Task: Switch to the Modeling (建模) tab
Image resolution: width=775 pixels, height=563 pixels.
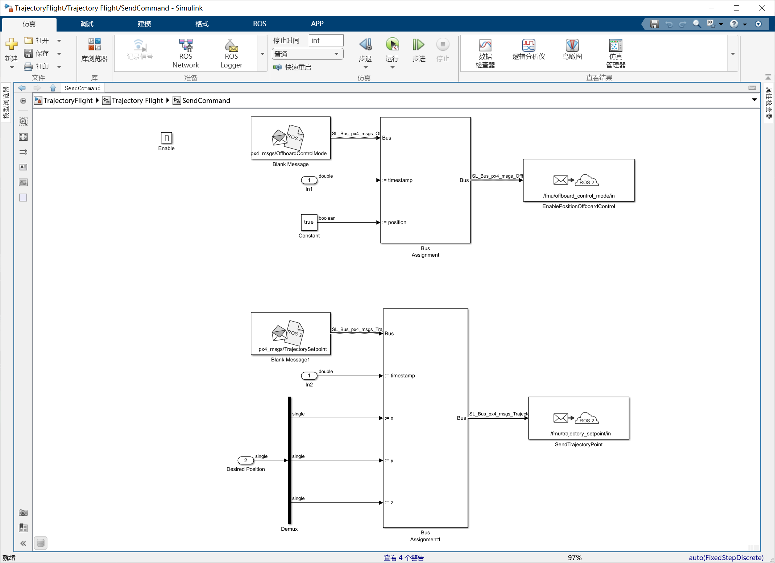Action: tap(144, 24)
